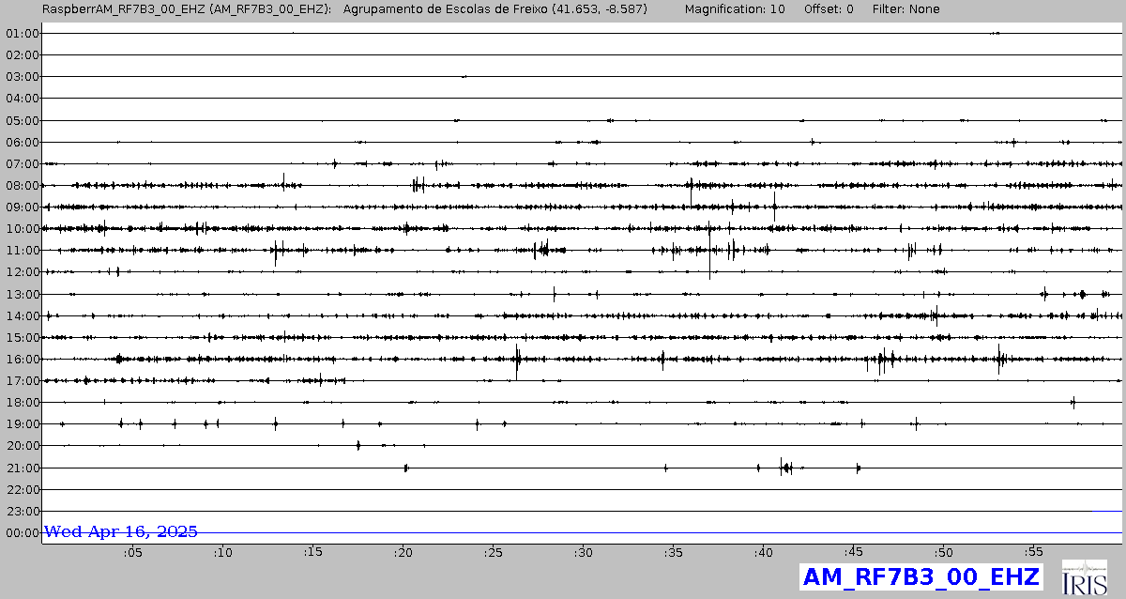Select the 02:00 hour label
Image resolution: width=1126 pixels, height=599 pixels.
22,55
